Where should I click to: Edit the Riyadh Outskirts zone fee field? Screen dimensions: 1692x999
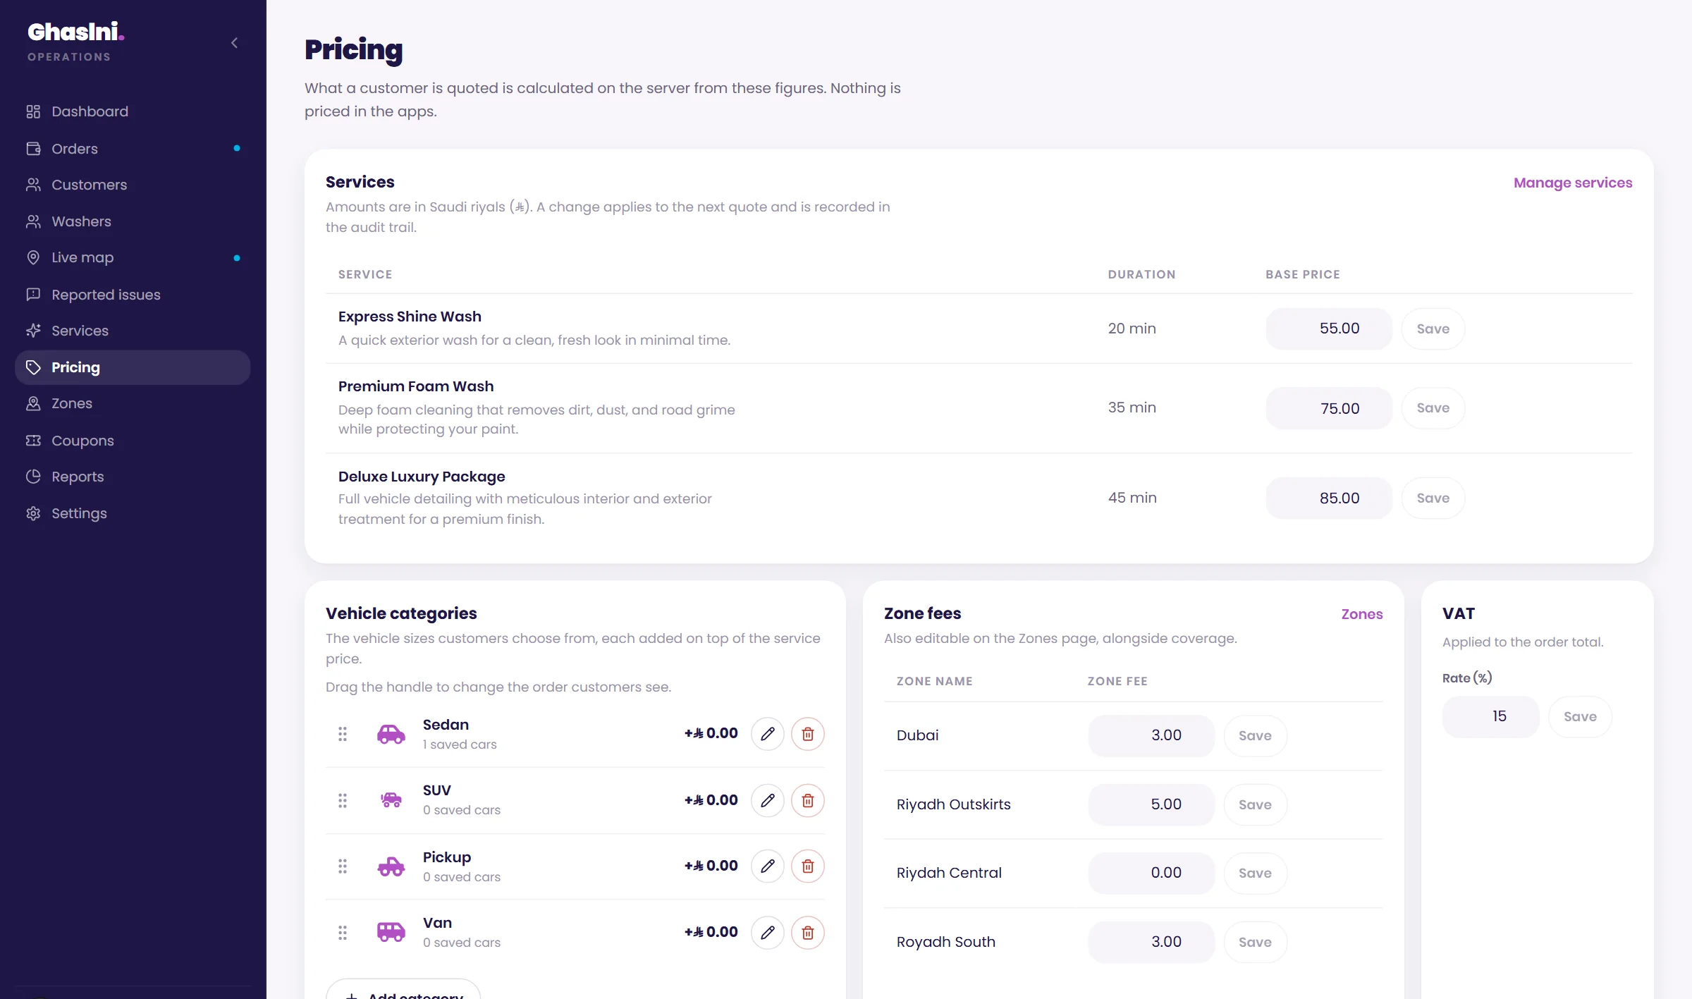1151,804
